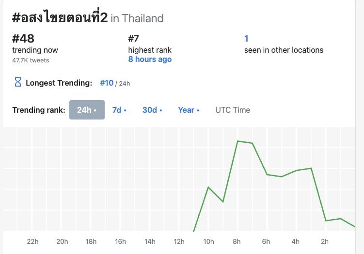Click the hourglass icon beside Longest Trending
364x254 pixels.
point(18,82)
